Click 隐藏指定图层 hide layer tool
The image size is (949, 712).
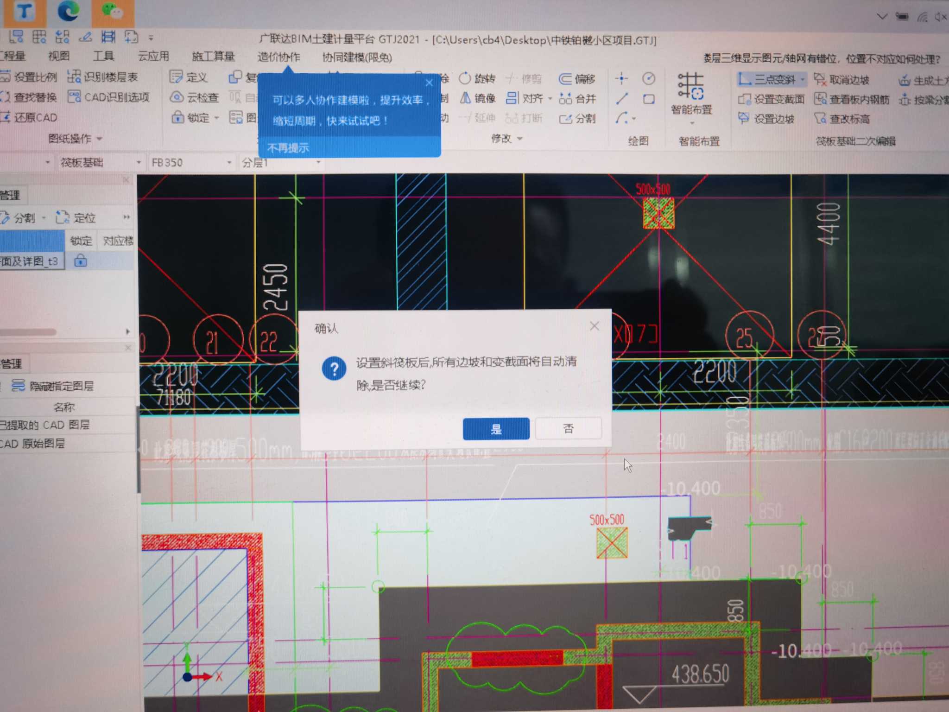point(53,386)
